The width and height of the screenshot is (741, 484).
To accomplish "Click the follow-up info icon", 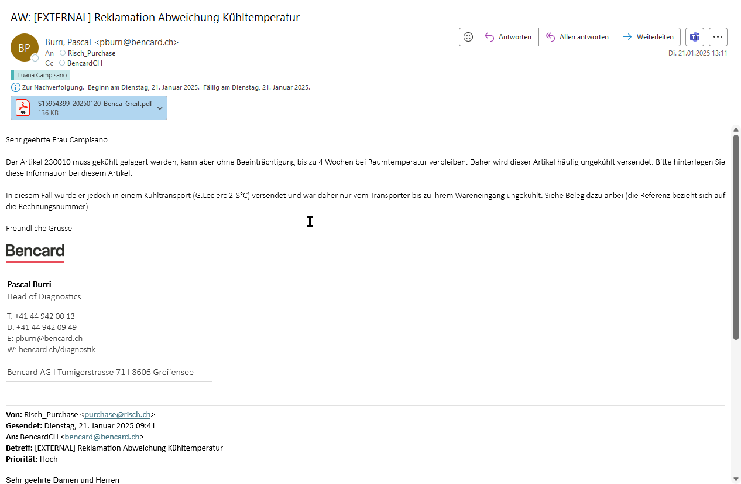I will [x=16, y=87].
